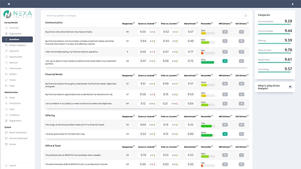Click the Offering SAT Drivers info icon
Viewport: 301px width, 169px height.
[x=248, y=116]
